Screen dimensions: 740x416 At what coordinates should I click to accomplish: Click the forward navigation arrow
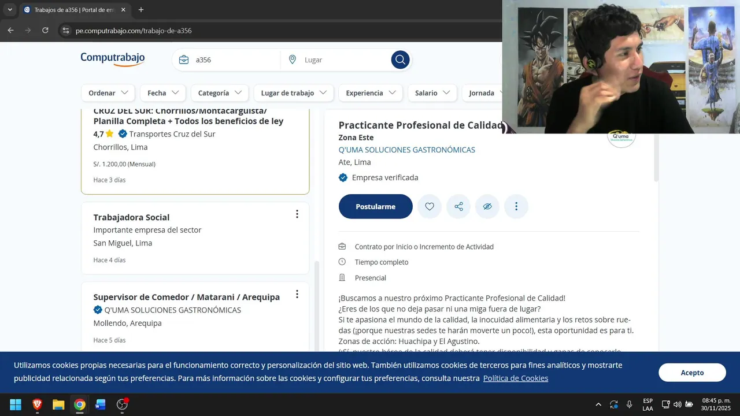point(28,30)
